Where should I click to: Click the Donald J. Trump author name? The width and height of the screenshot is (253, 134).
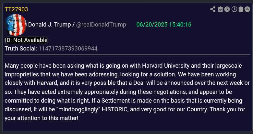[x=49, y=25]
